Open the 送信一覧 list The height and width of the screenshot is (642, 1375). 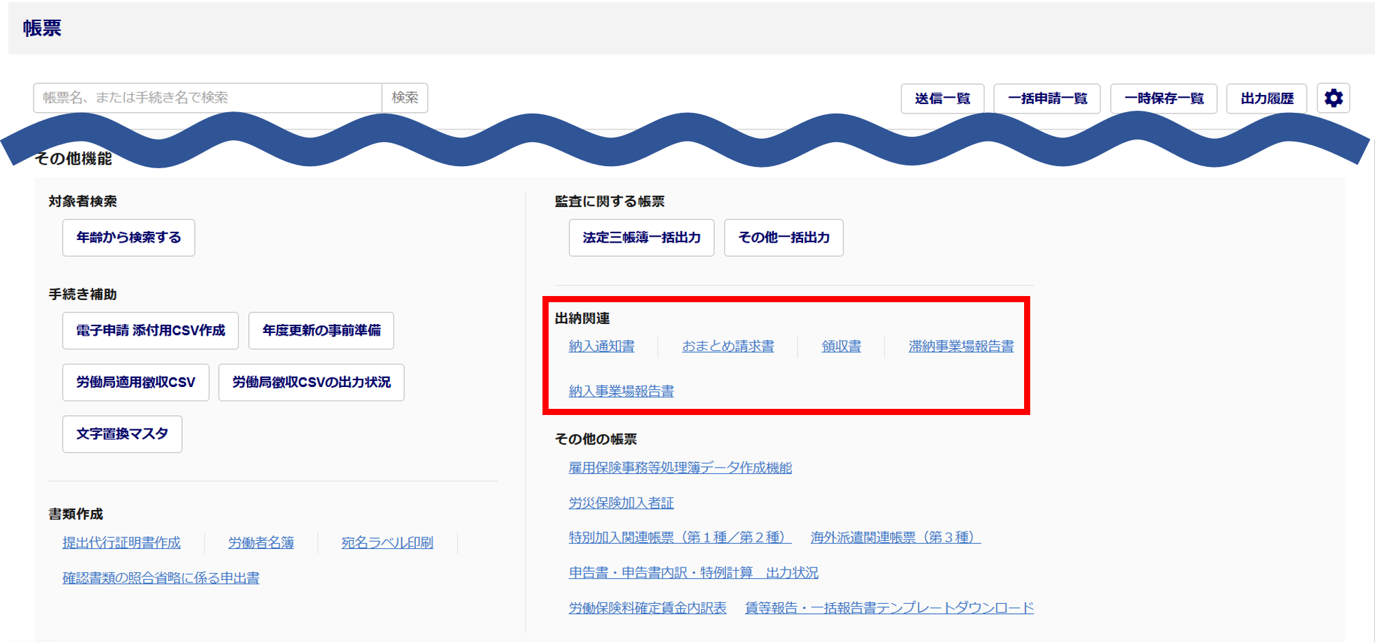tap(942, 98)
